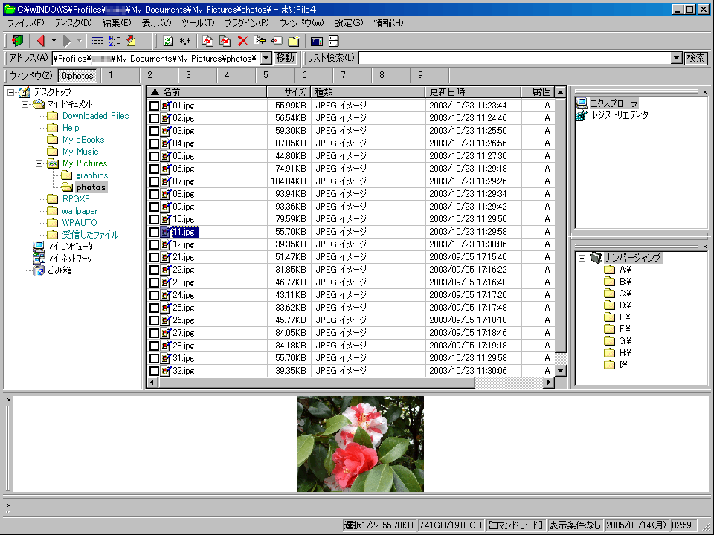Image resolution: width=714 pixels, height=535 pixels.
Task: Open the ツール(T) menu
Action: click(197, 23)
